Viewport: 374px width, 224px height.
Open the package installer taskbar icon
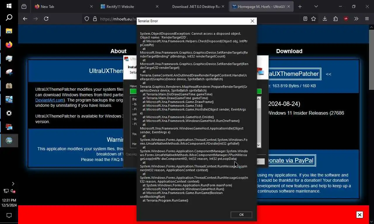(9, 86)
